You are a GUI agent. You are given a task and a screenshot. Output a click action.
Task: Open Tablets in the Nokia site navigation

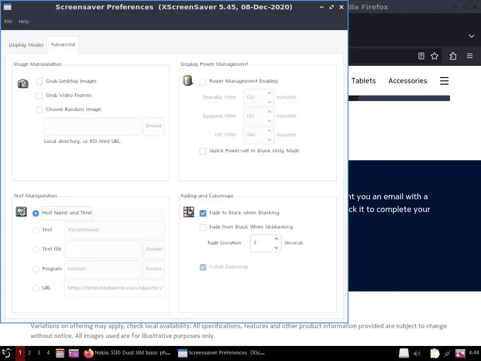[x=364, y=81]
